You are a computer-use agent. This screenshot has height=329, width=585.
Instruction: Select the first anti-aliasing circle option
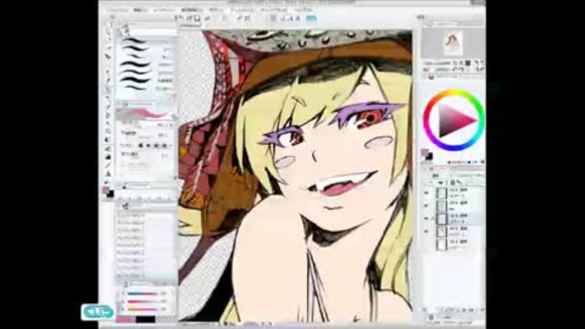[x=141, y=146]
